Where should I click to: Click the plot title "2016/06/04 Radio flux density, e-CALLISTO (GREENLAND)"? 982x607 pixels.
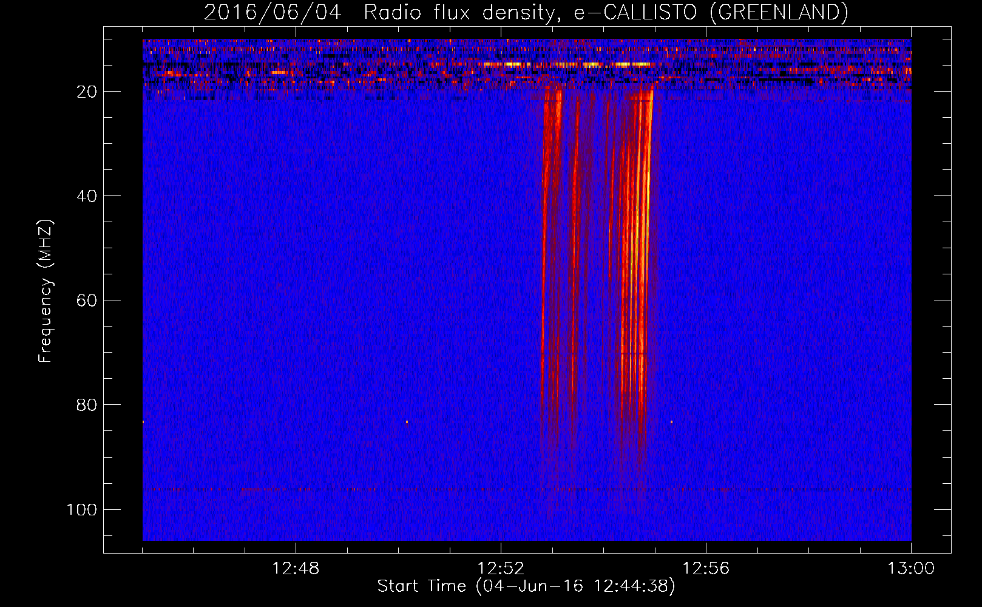[x=526, y=12]
